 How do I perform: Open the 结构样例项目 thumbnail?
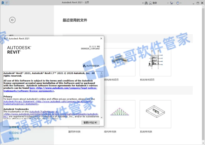[x=120, y=62]
